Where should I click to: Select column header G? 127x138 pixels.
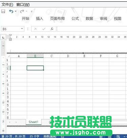[x=117, y=56]
